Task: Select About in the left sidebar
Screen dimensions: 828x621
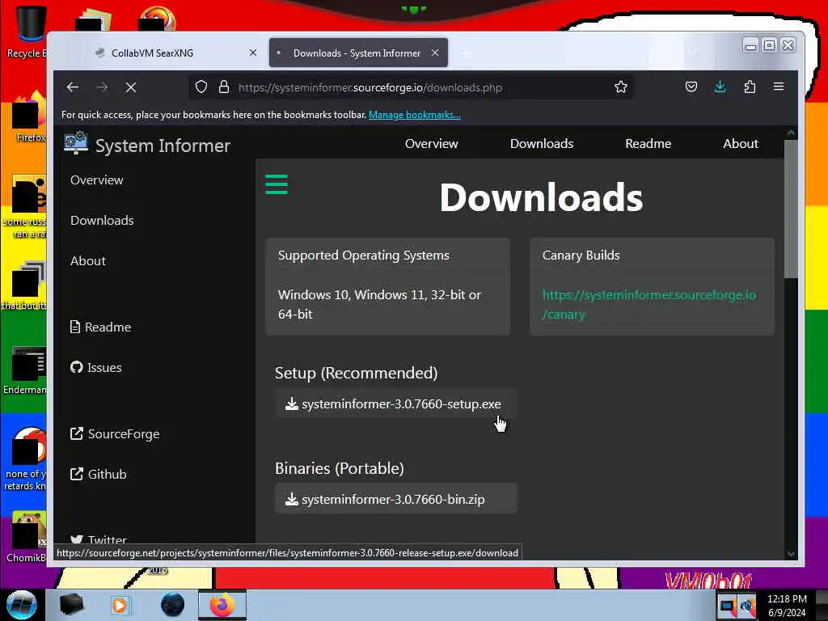Action: (87, 261)
